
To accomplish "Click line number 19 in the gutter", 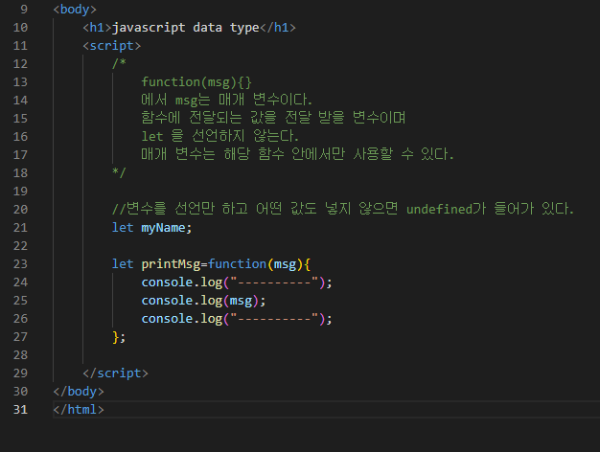I will coord(20,192).
